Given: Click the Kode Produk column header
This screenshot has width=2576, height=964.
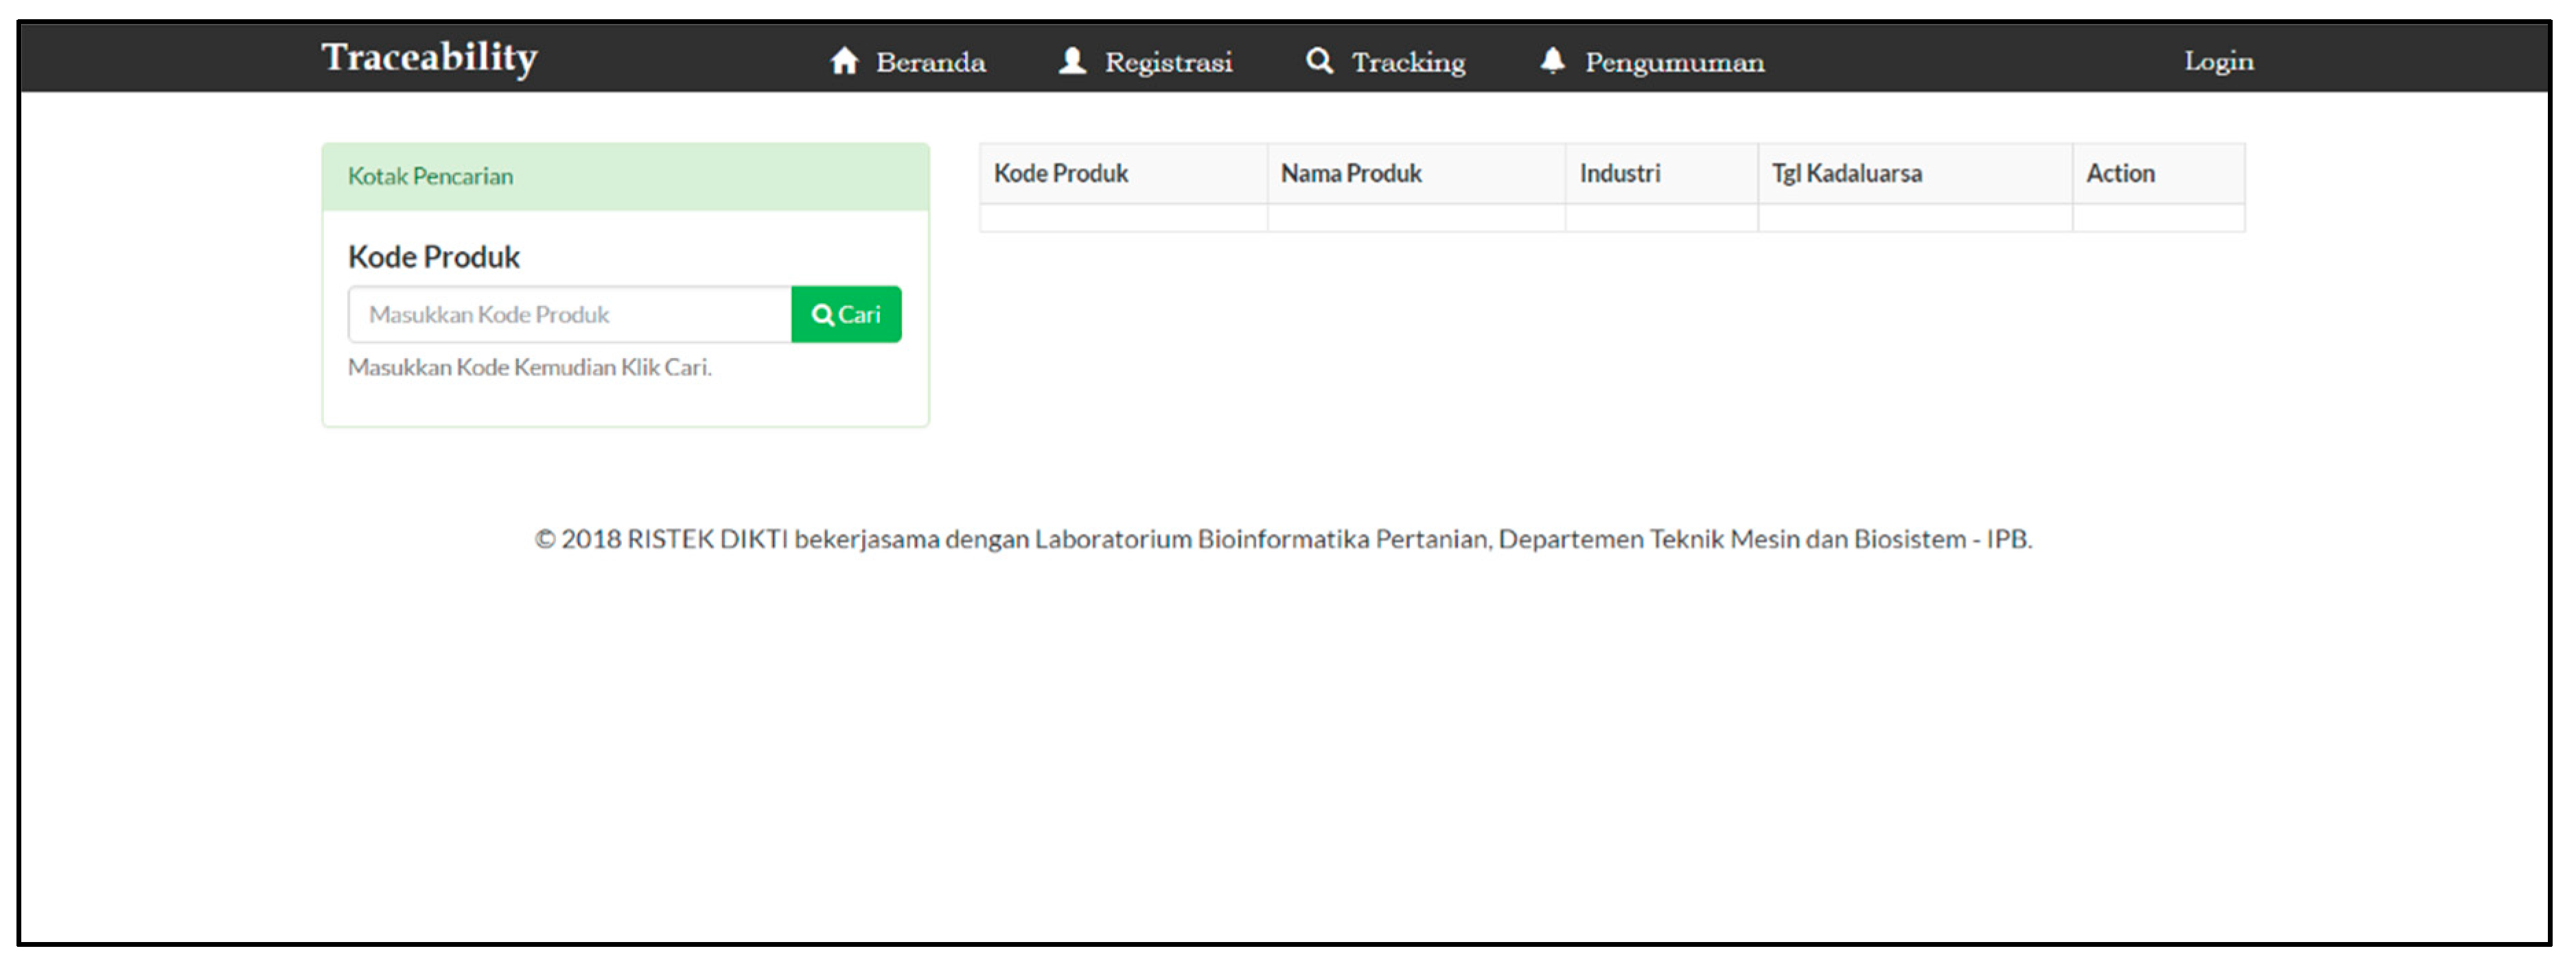Looking at the screenshot, I should (1061, 174).
